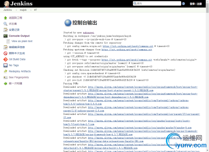Open the No Tags link
This screenshot has height=152, width=209.
click(x=14, y=65)
